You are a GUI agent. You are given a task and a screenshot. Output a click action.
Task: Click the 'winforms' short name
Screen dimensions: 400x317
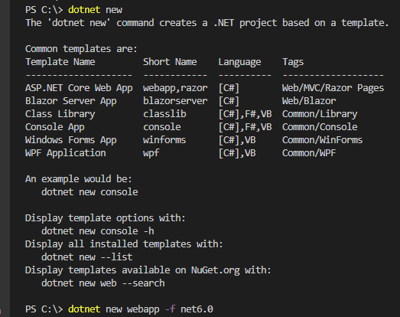(x=164, y=140)
